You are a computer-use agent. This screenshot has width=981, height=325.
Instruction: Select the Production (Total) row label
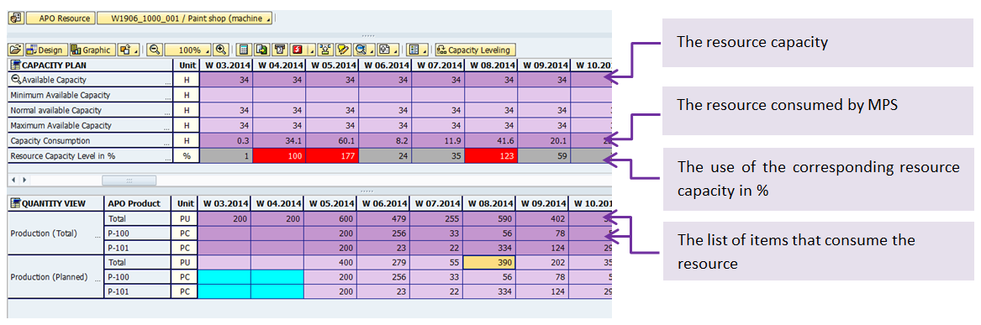44,233
